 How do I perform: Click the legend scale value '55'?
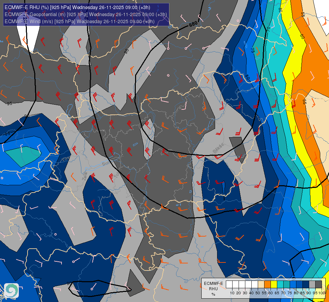point(264,293)
